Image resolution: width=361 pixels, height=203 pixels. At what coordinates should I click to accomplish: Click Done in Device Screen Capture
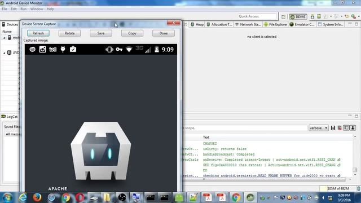(164, 33)
